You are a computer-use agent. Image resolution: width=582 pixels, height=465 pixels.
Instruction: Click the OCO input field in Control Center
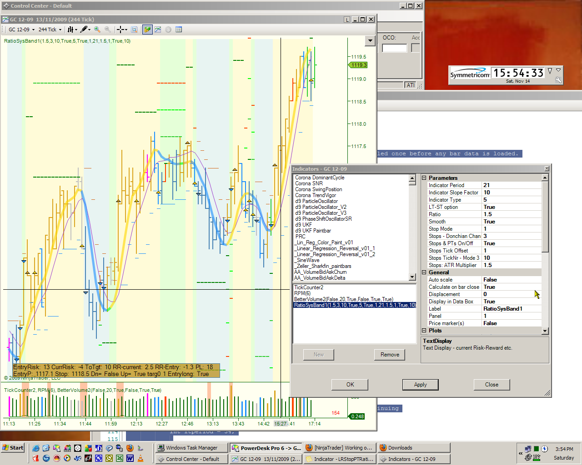[394, 48]
